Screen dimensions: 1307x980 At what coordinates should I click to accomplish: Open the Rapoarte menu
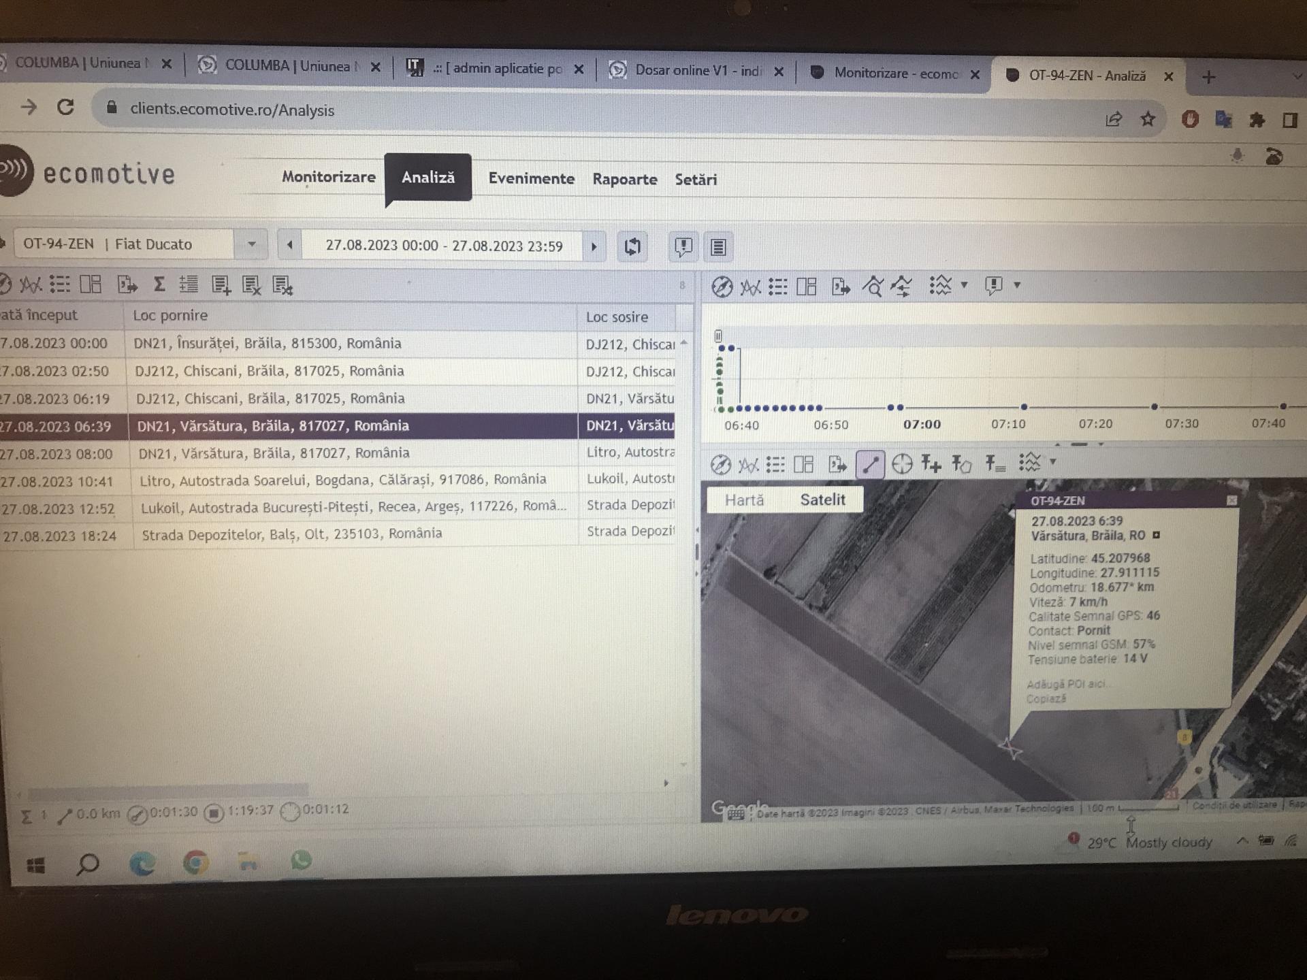tap(624, 180)
